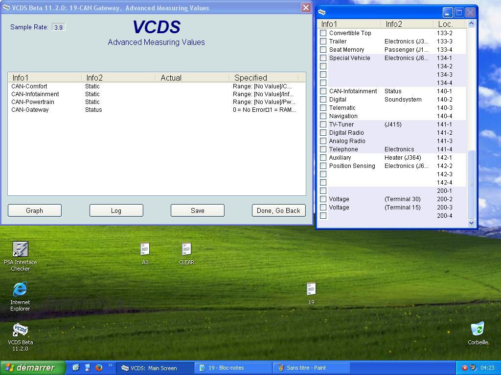Image resolution: width=501 pixels, height=375 pixels.
Task: Click the selection list scrollbar thumb
Action: tap(471, 184)
